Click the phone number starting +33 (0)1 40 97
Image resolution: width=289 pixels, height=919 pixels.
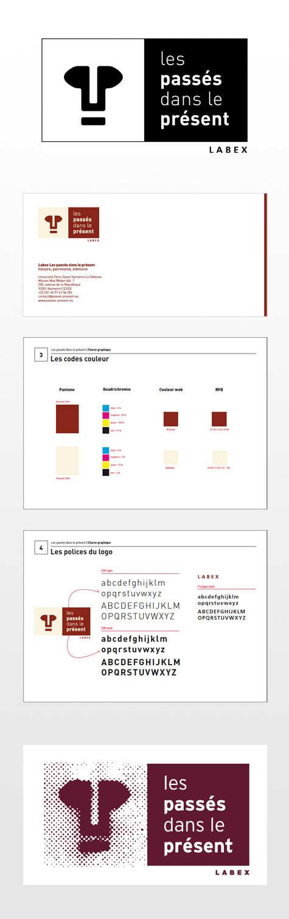(x=55, y=292)
